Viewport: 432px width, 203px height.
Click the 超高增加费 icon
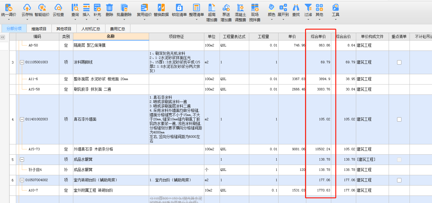click(x=212, y=7)
